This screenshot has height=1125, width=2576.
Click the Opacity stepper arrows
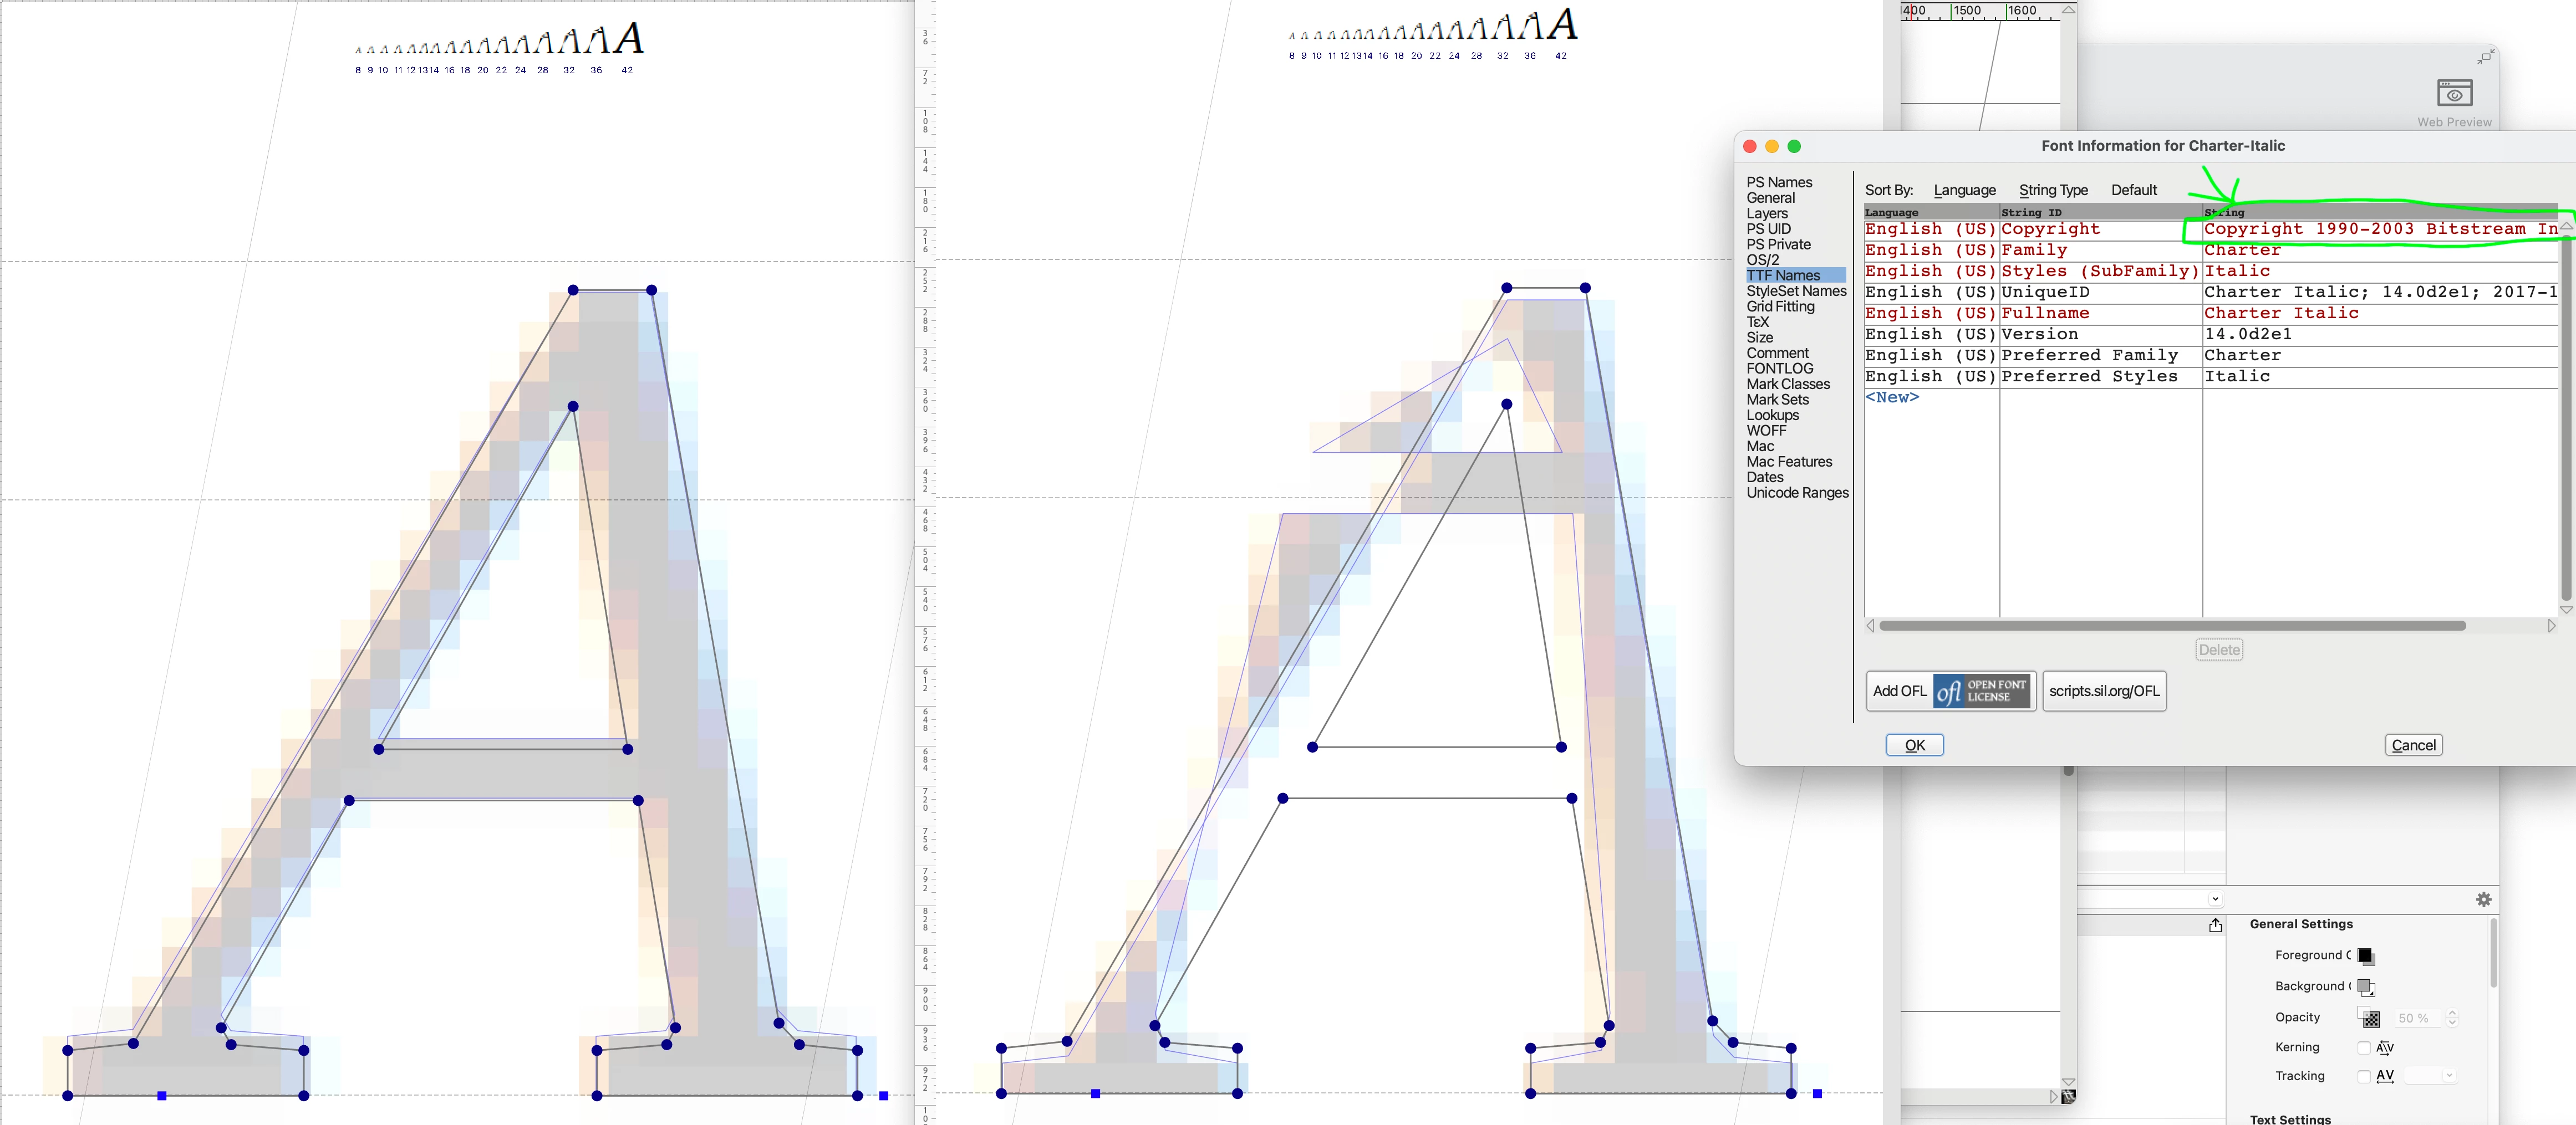(2452, 1018)
